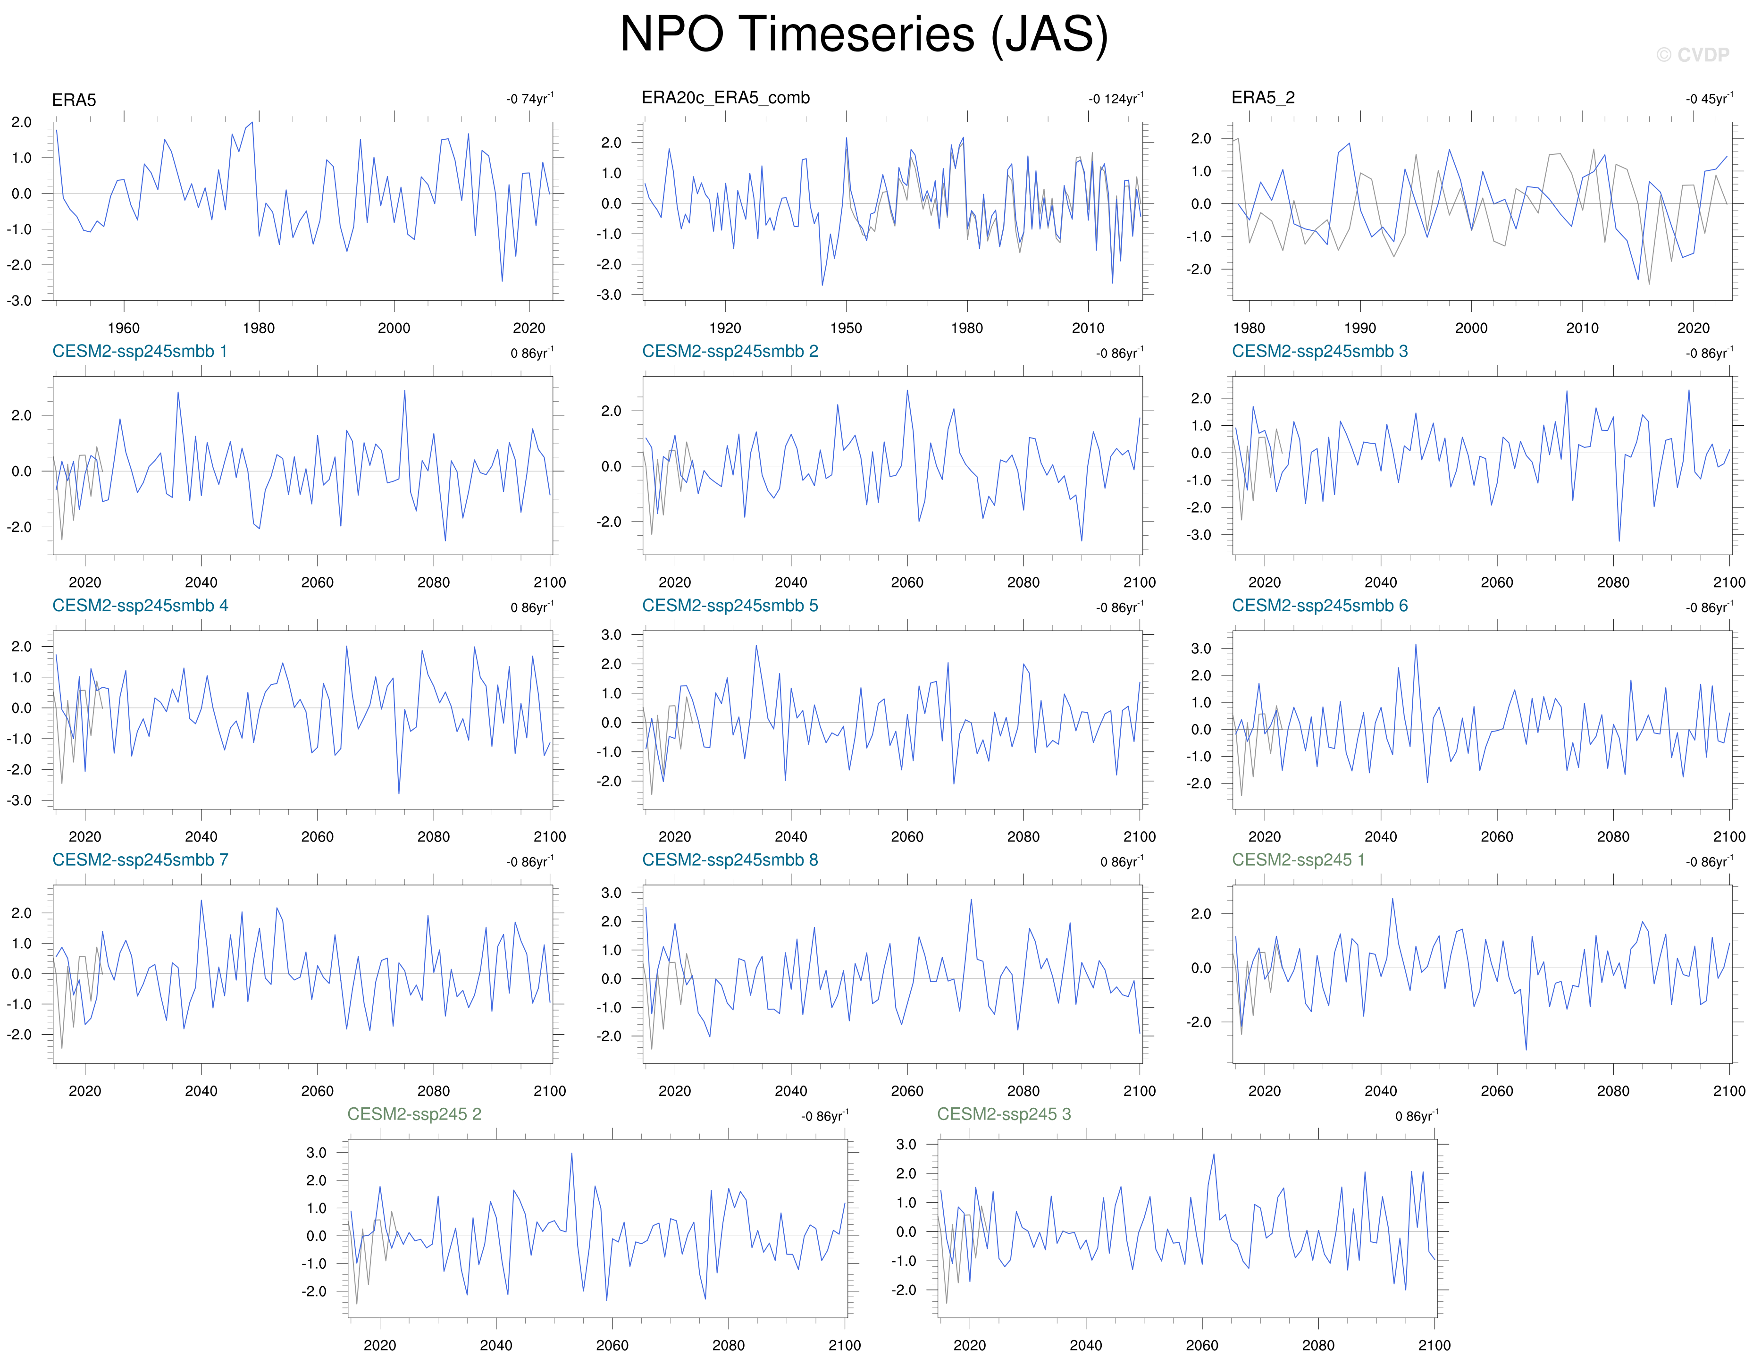The height and width of the screenshot is (1365, 1753).
Task: Select the CESM2-ssp245smbb 3 label
Action: tap(1319, 352)
